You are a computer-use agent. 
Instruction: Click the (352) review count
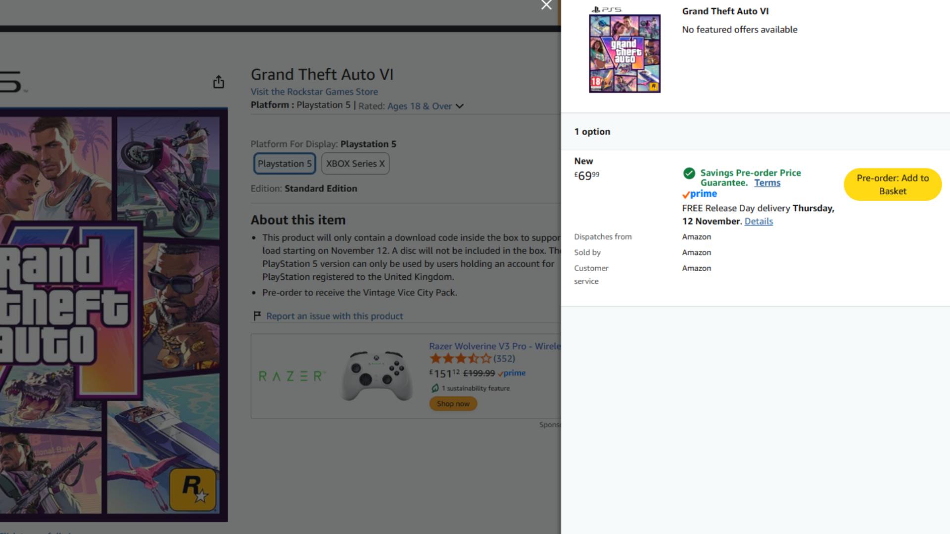pos(504,358)
